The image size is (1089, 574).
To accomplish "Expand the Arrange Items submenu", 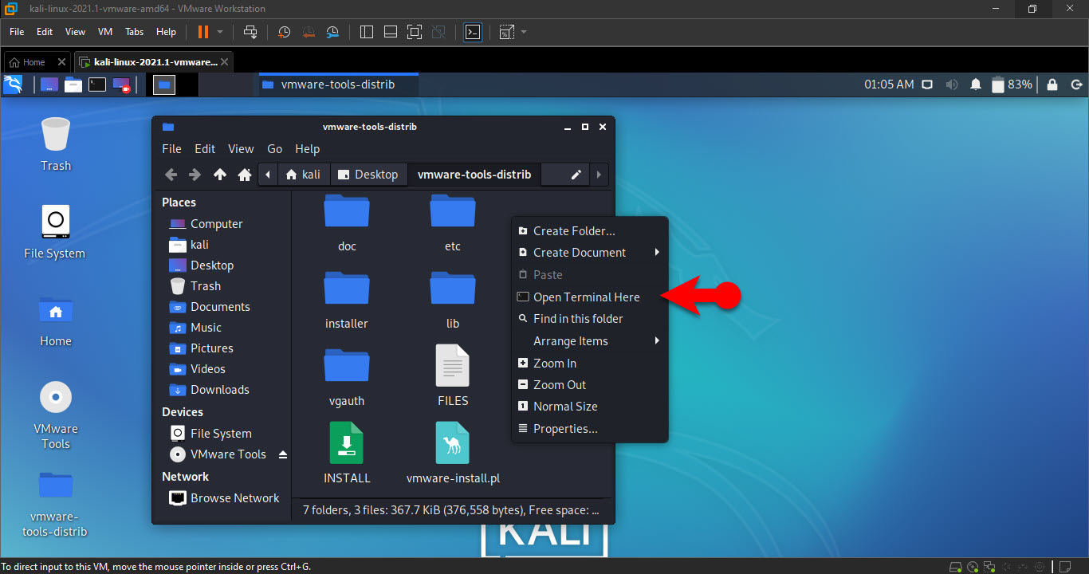I will pyautogui.click(x=589, y=341).
